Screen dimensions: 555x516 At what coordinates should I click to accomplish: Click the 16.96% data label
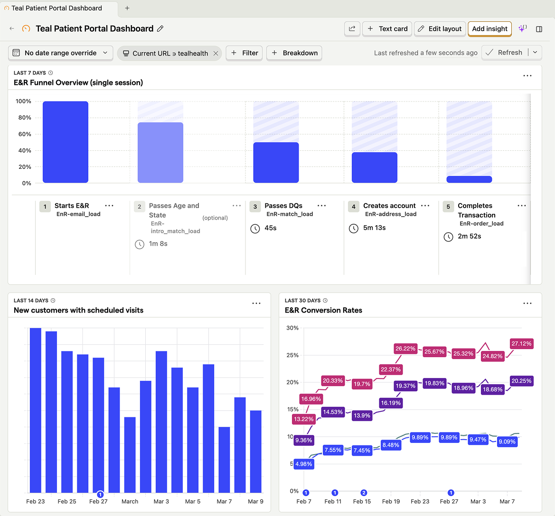point(311,399)
